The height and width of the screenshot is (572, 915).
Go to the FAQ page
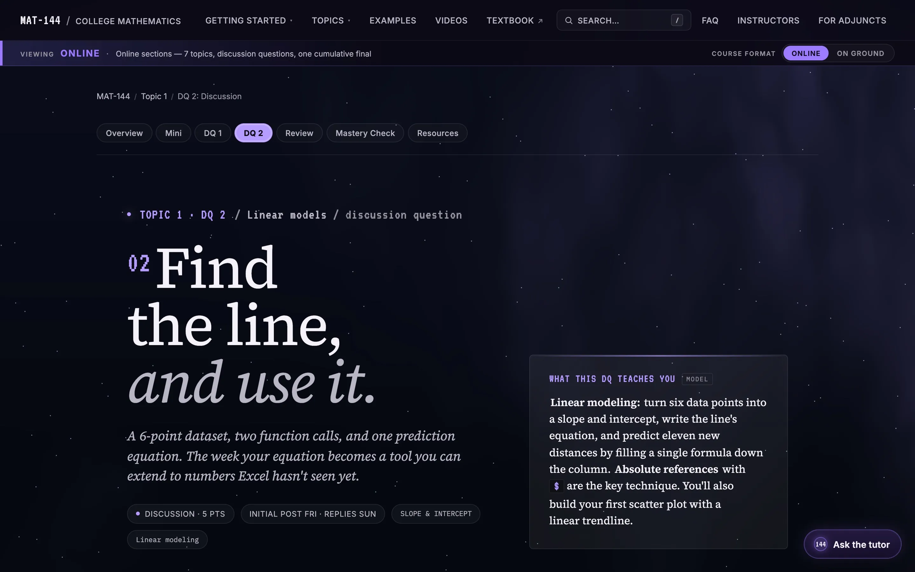point(710,20)
